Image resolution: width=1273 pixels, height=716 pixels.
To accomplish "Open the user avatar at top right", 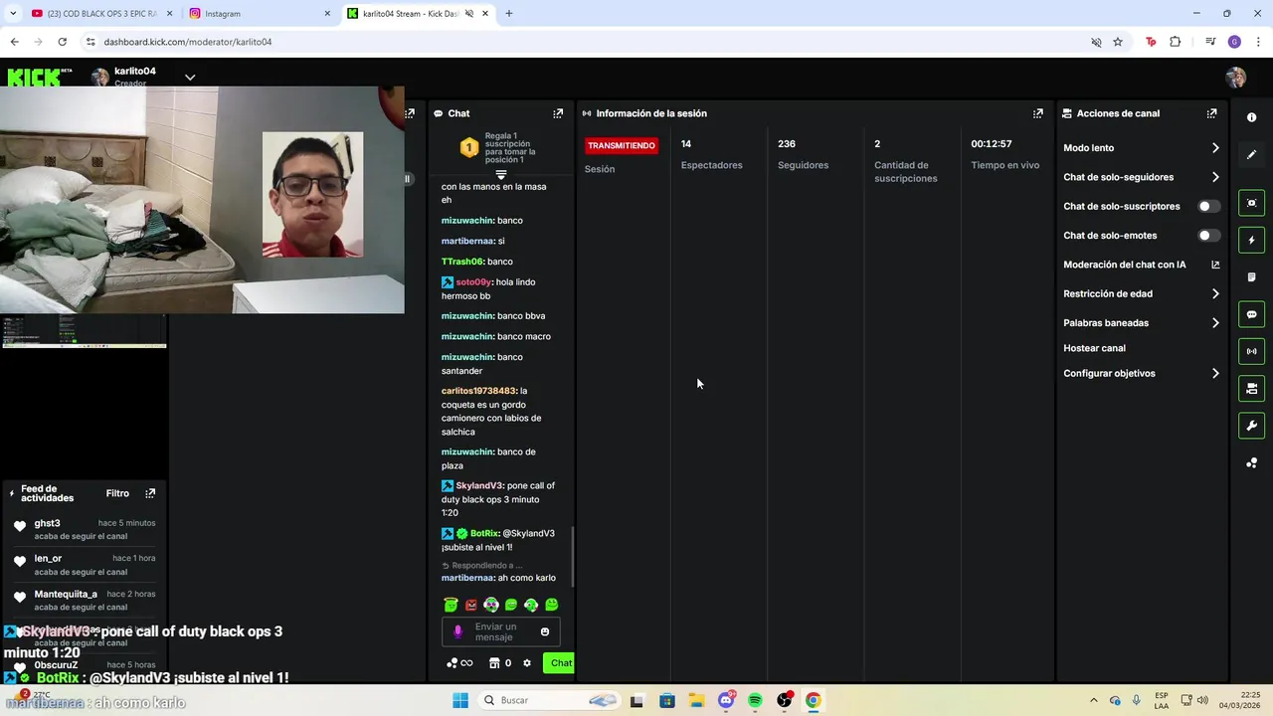I will tap(1236, 78).
